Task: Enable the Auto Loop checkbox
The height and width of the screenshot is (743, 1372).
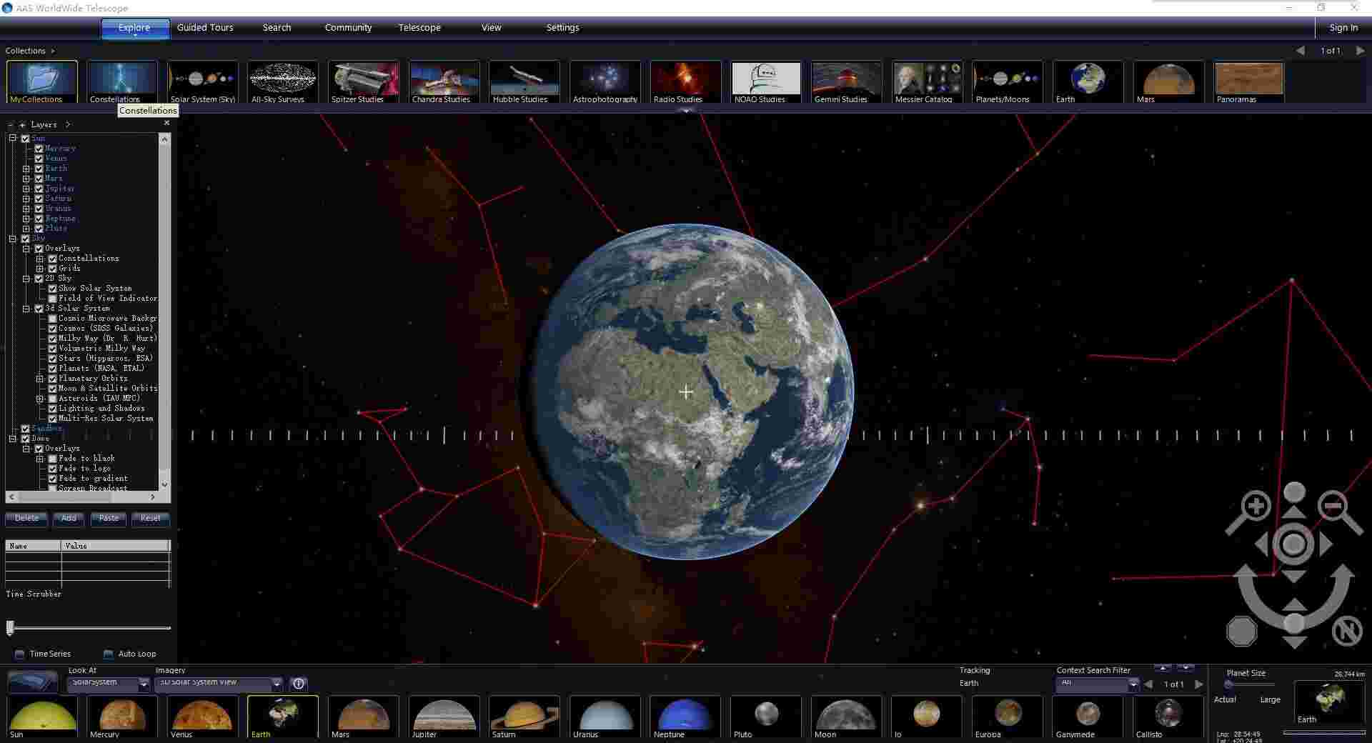Action: click(x=108, y=654)
